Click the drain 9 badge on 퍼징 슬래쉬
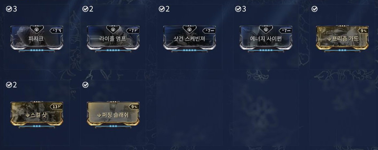This screenshot has height=150, width=378. click(x=134, y=106)
